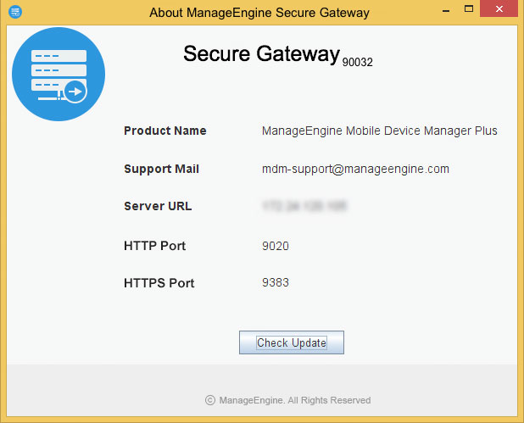Select the build number 90032

[x=358, y=62]
